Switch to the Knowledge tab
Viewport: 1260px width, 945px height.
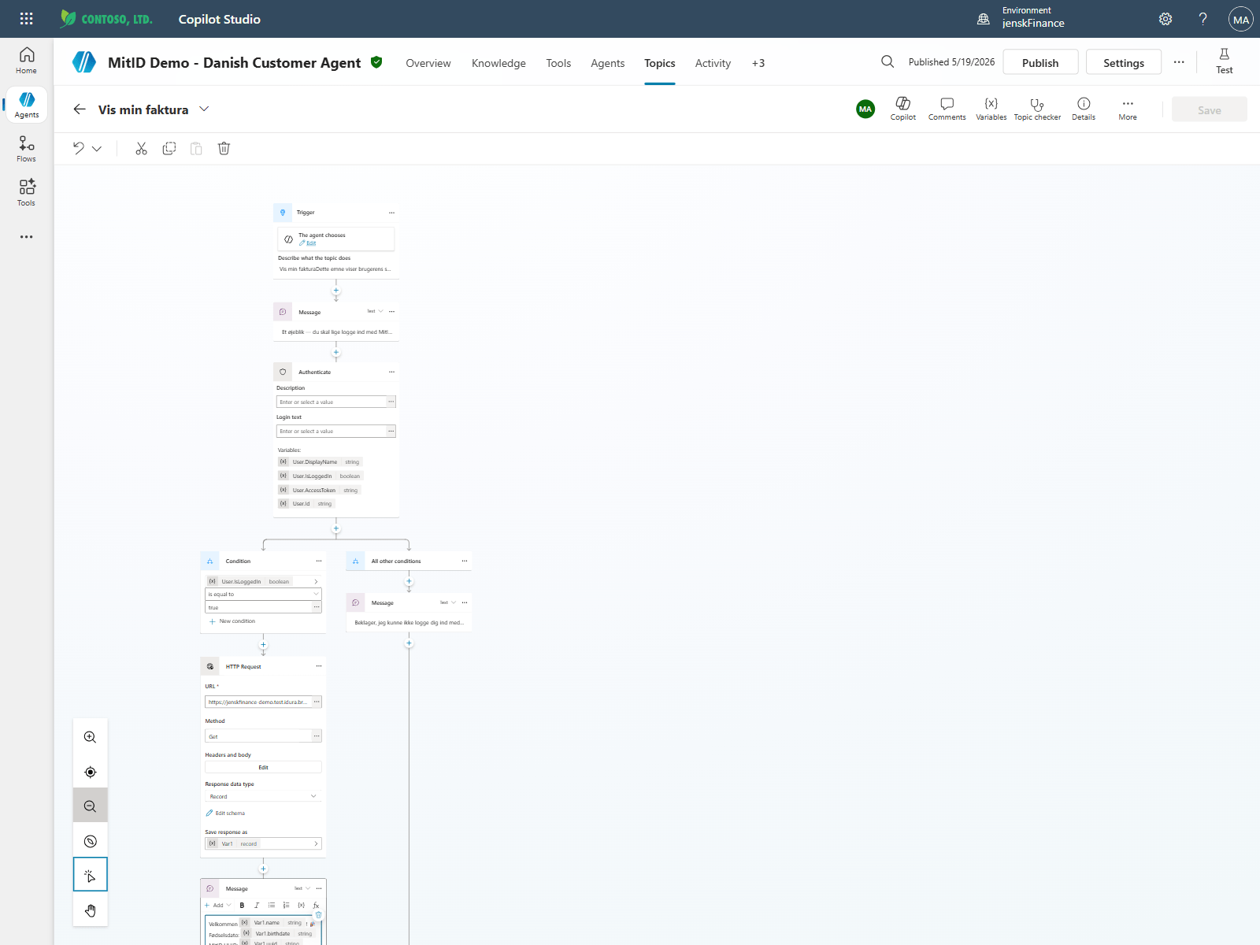[498, 63]
